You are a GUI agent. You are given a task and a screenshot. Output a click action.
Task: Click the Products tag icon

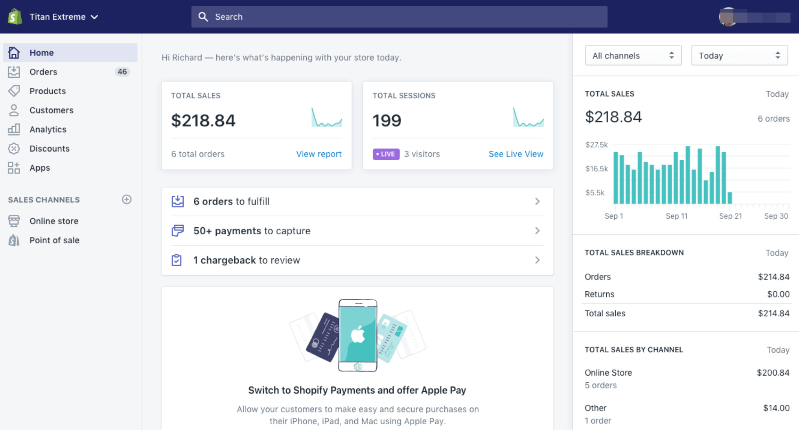(x=14, y=91)
